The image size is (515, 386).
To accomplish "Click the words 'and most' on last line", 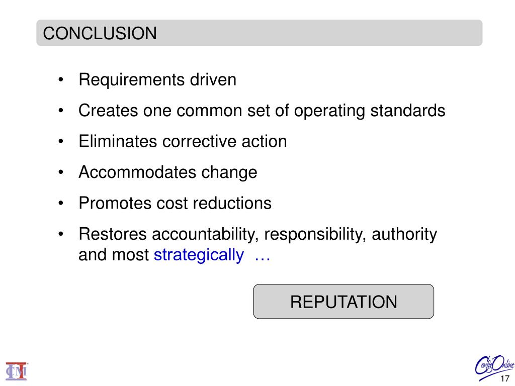I will pyautogui.click(x=114, y=255).
